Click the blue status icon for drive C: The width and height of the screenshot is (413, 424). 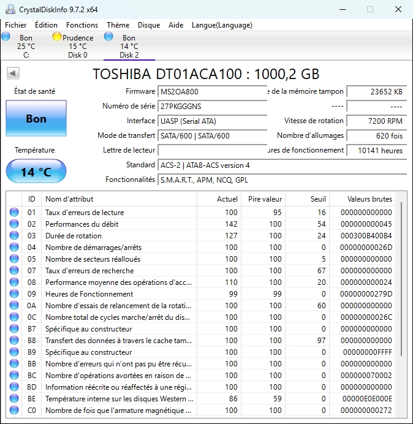[x=6, y=37]
